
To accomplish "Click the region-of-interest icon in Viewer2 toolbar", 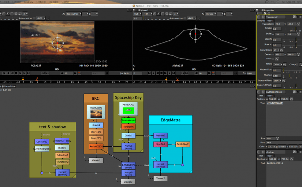I will (x=163, y=14).
